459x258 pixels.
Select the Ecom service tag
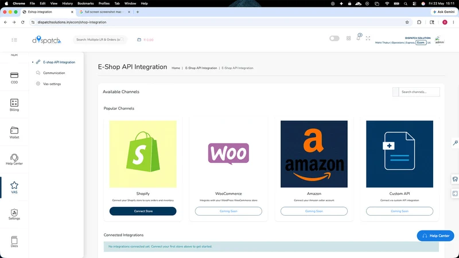pyautogui.click(x=421, y=42)
